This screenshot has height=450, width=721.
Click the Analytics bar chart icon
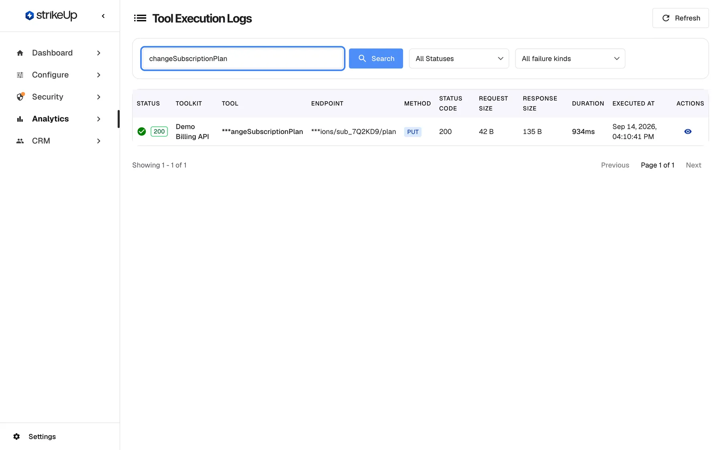pos(20,119)
